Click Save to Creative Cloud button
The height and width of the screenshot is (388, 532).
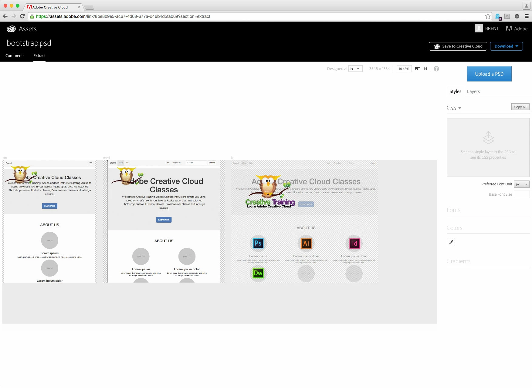pyautogui.click(x=458, y=46)
